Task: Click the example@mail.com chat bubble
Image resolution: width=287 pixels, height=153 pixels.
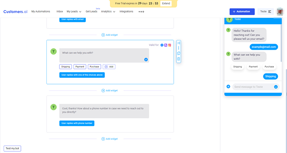Action: (264, 47)
